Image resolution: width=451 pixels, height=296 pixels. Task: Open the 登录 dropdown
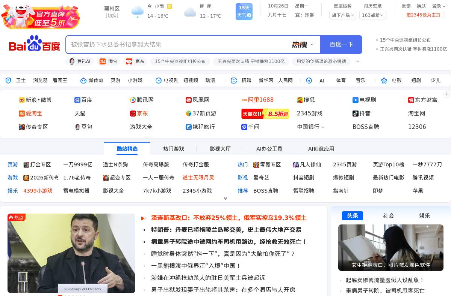438,6
